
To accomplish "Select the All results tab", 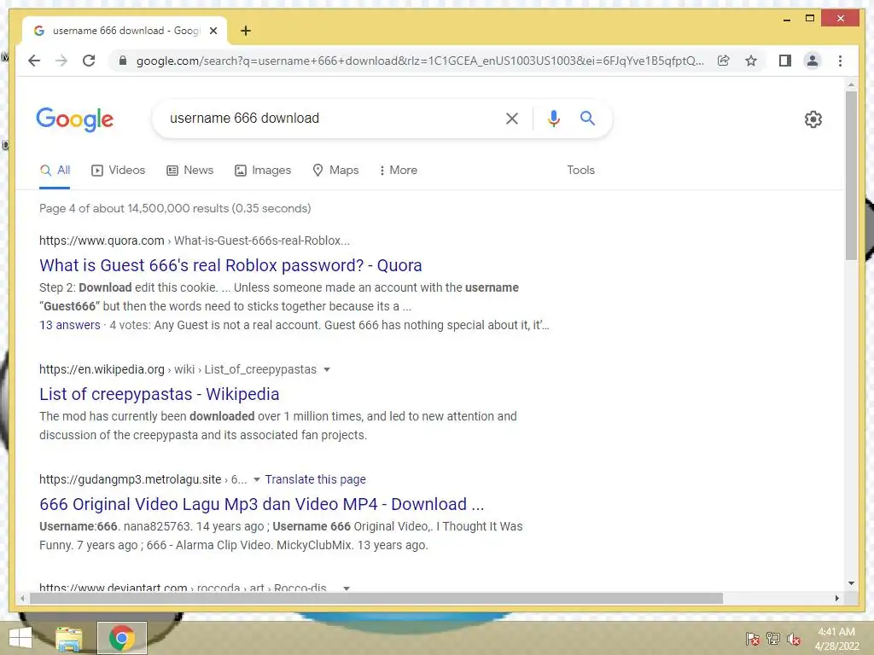I will (55, 171).
